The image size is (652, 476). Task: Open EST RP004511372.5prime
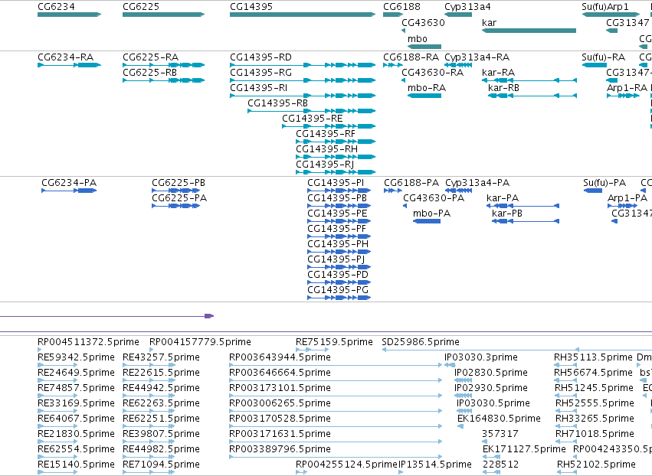pyautogui.click(x=88, y=342)
